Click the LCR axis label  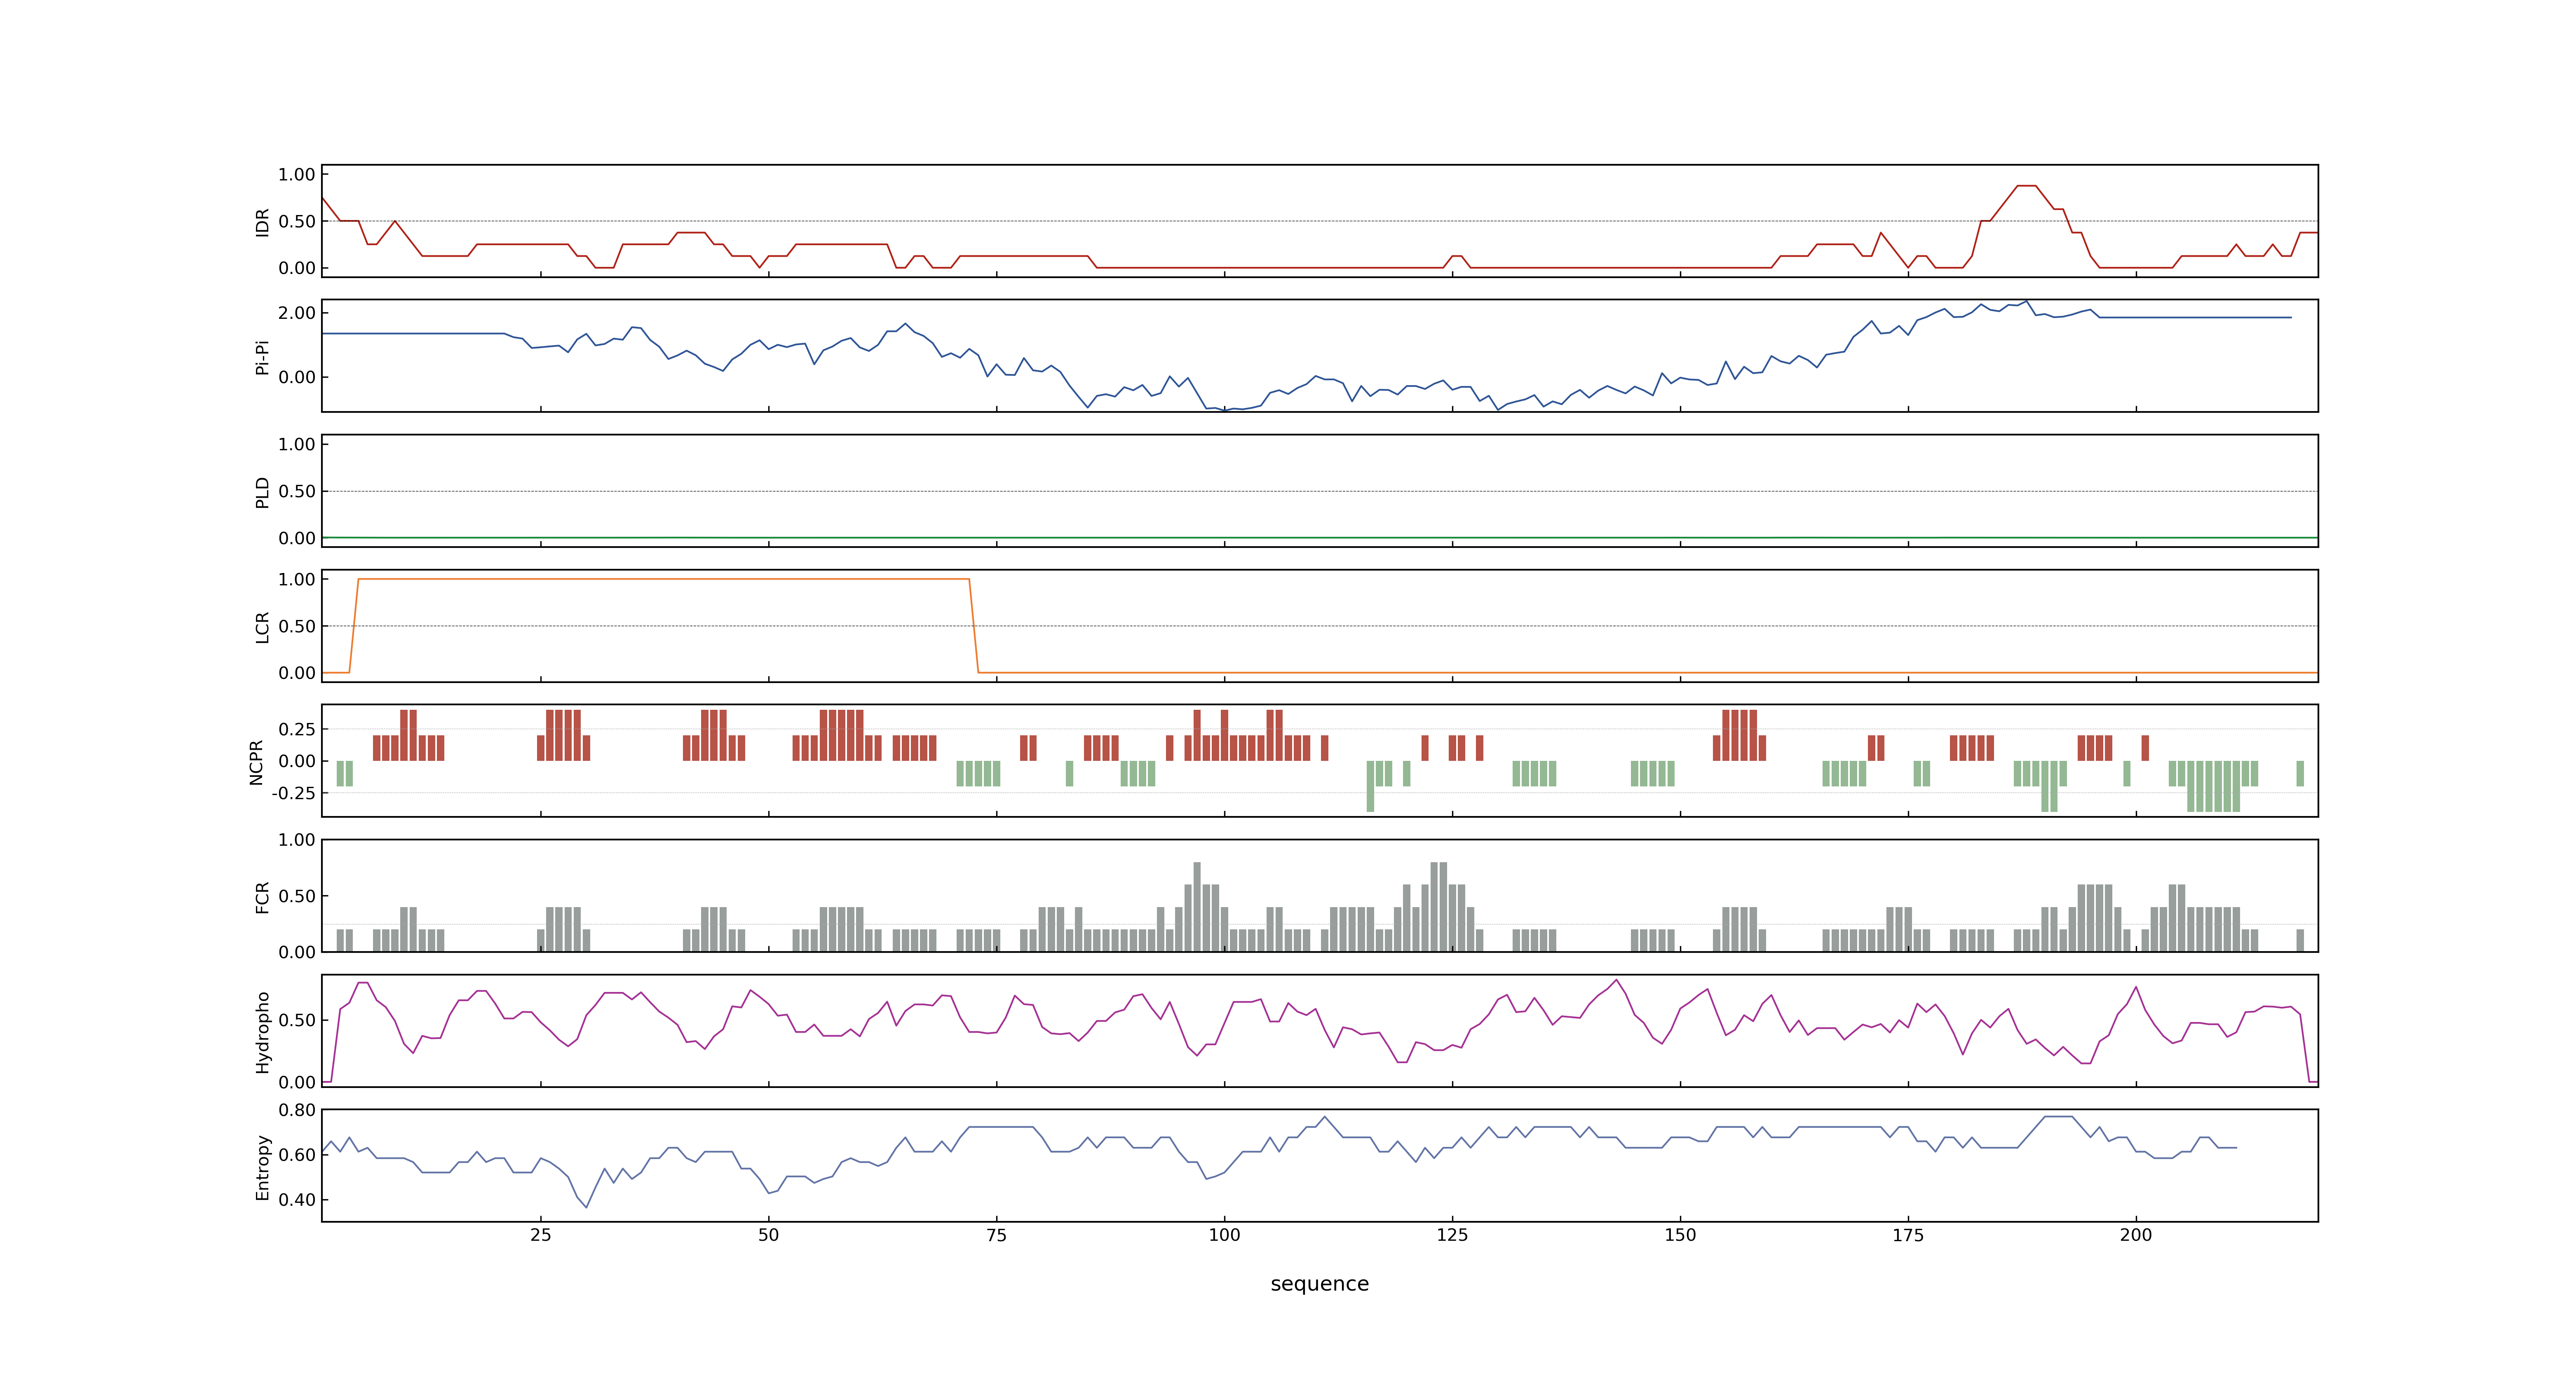pyautogui.click(x=262, y=627)
